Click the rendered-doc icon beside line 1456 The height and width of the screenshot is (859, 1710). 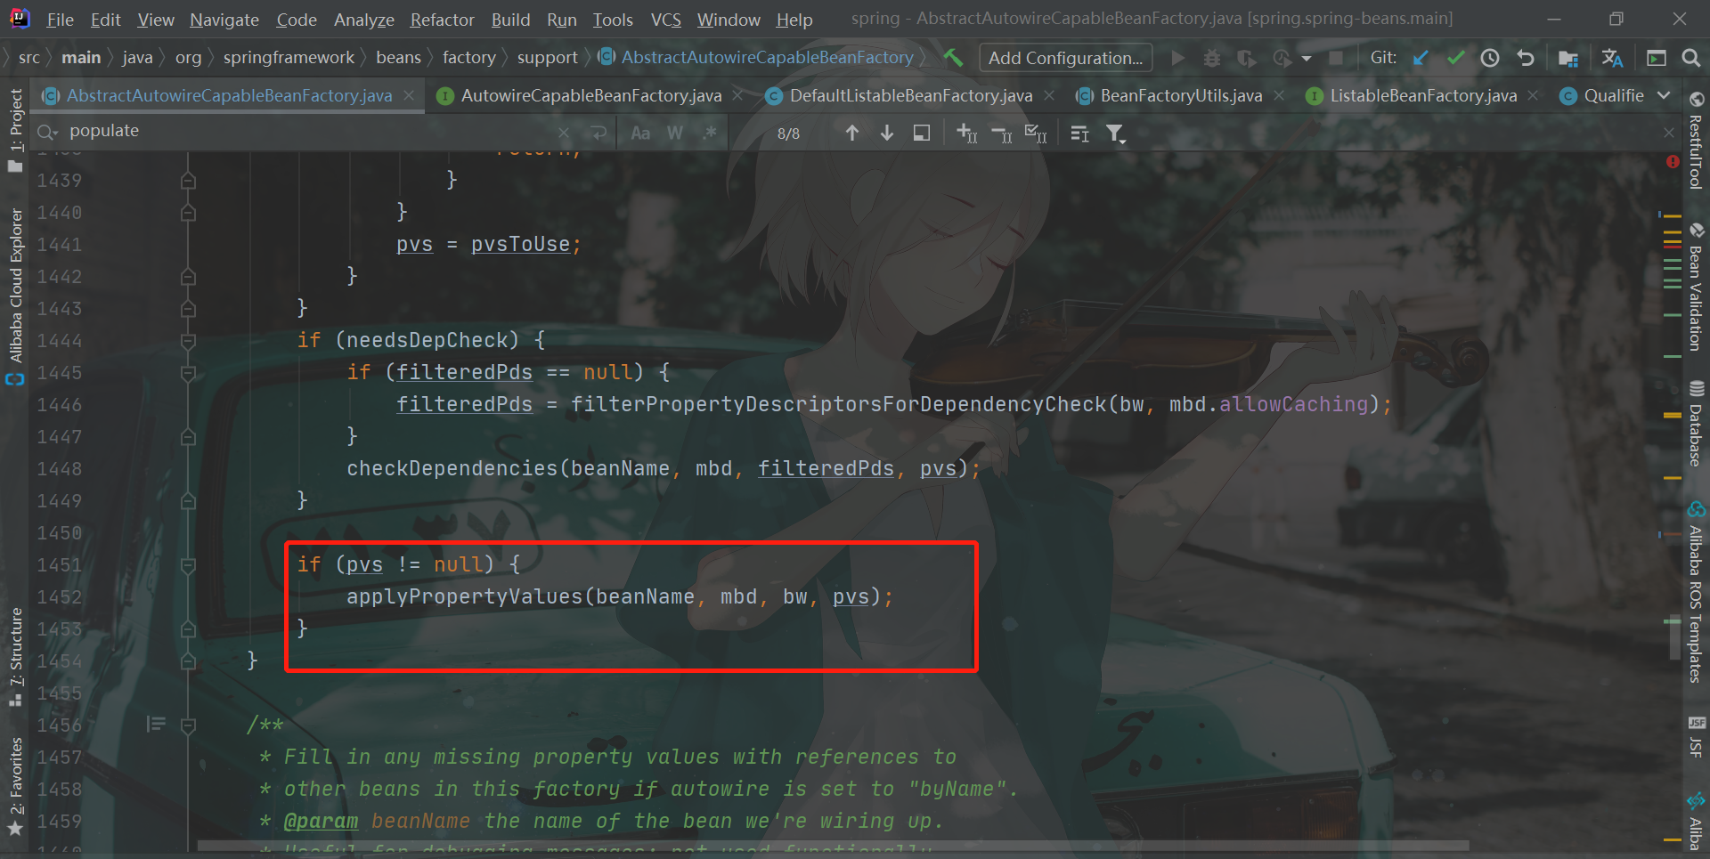[156, 724]
